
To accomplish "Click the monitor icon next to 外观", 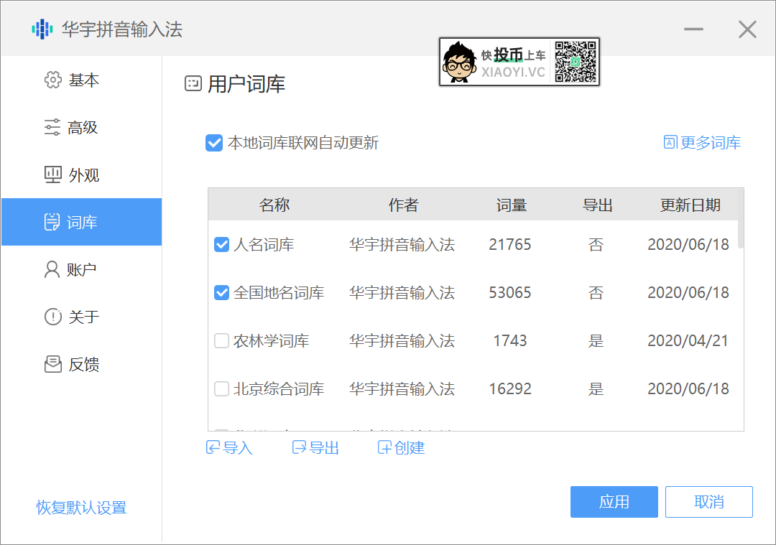I will [52, 174].
